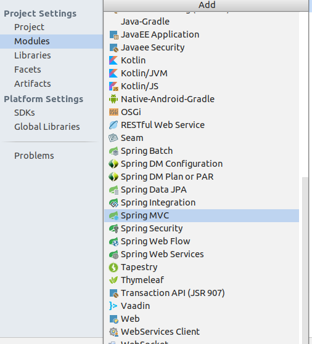Click the Seam framework icon
312x344 pixels.
coord(113,138)
